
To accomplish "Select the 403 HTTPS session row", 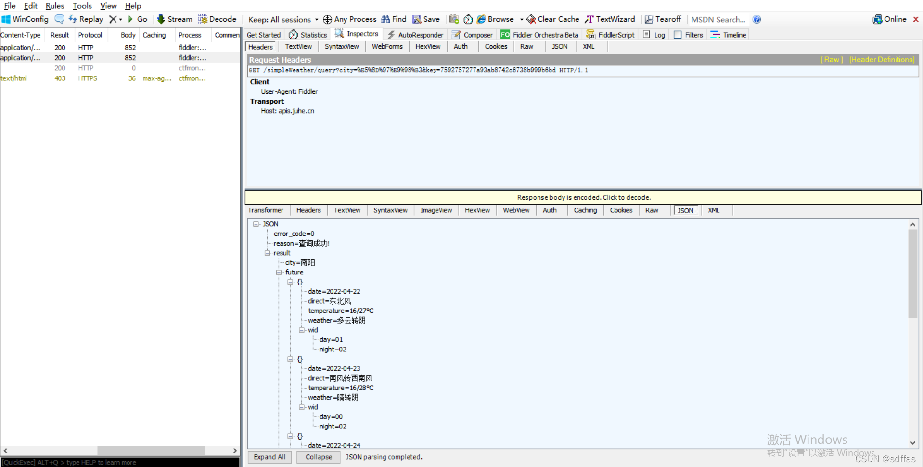I will point(120,78).
